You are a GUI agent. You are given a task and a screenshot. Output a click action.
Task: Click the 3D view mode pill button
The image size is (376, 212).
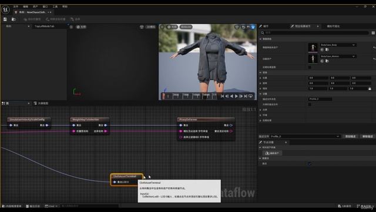pos(172,27)
